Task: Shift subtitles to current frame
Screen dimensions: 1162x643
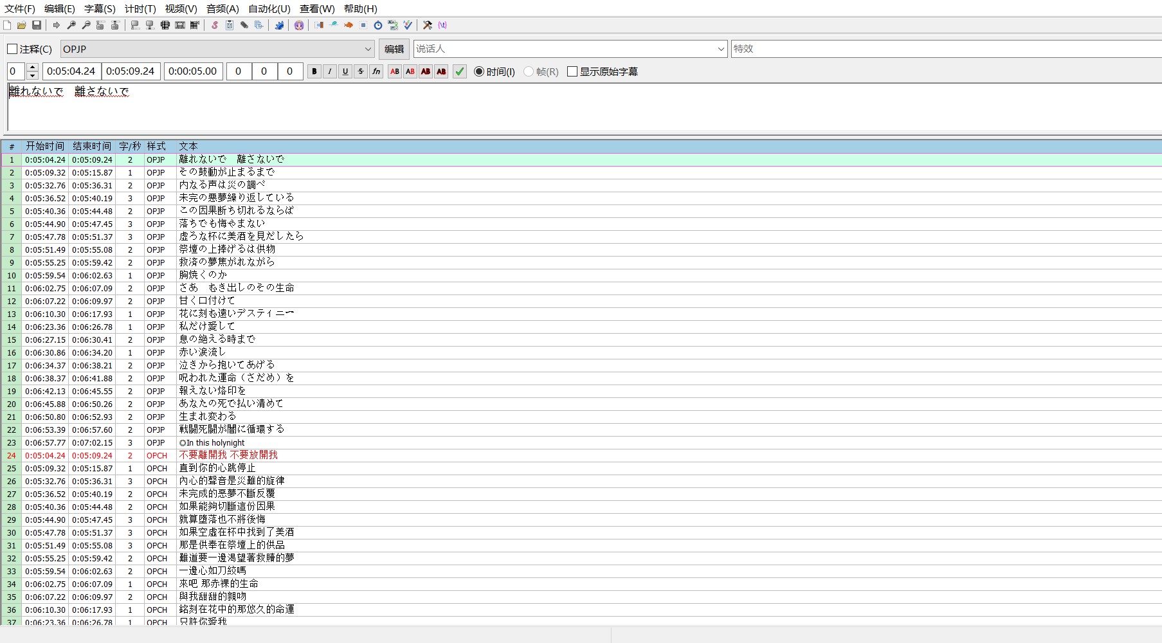Action: click(x=195, y=25)
